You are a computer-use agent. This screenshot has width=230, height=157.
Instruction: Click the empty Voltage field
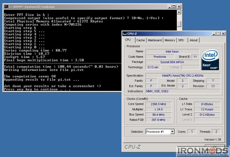point(190,67)
